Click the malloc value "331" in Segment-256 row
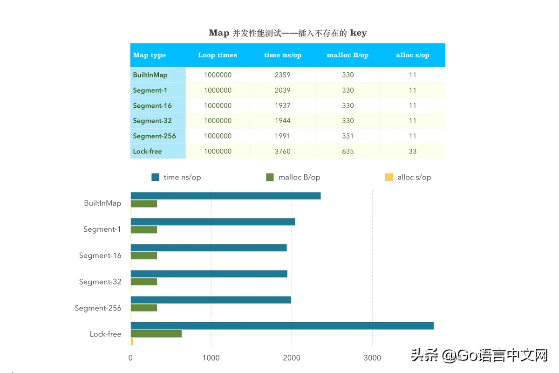 (348, 136)
